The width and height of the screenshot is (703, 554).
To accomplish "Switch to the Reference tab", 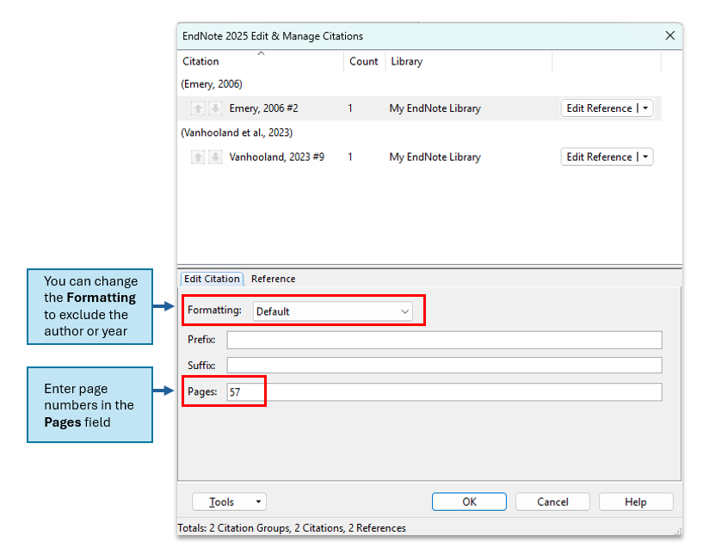I will tap(273, 279).
